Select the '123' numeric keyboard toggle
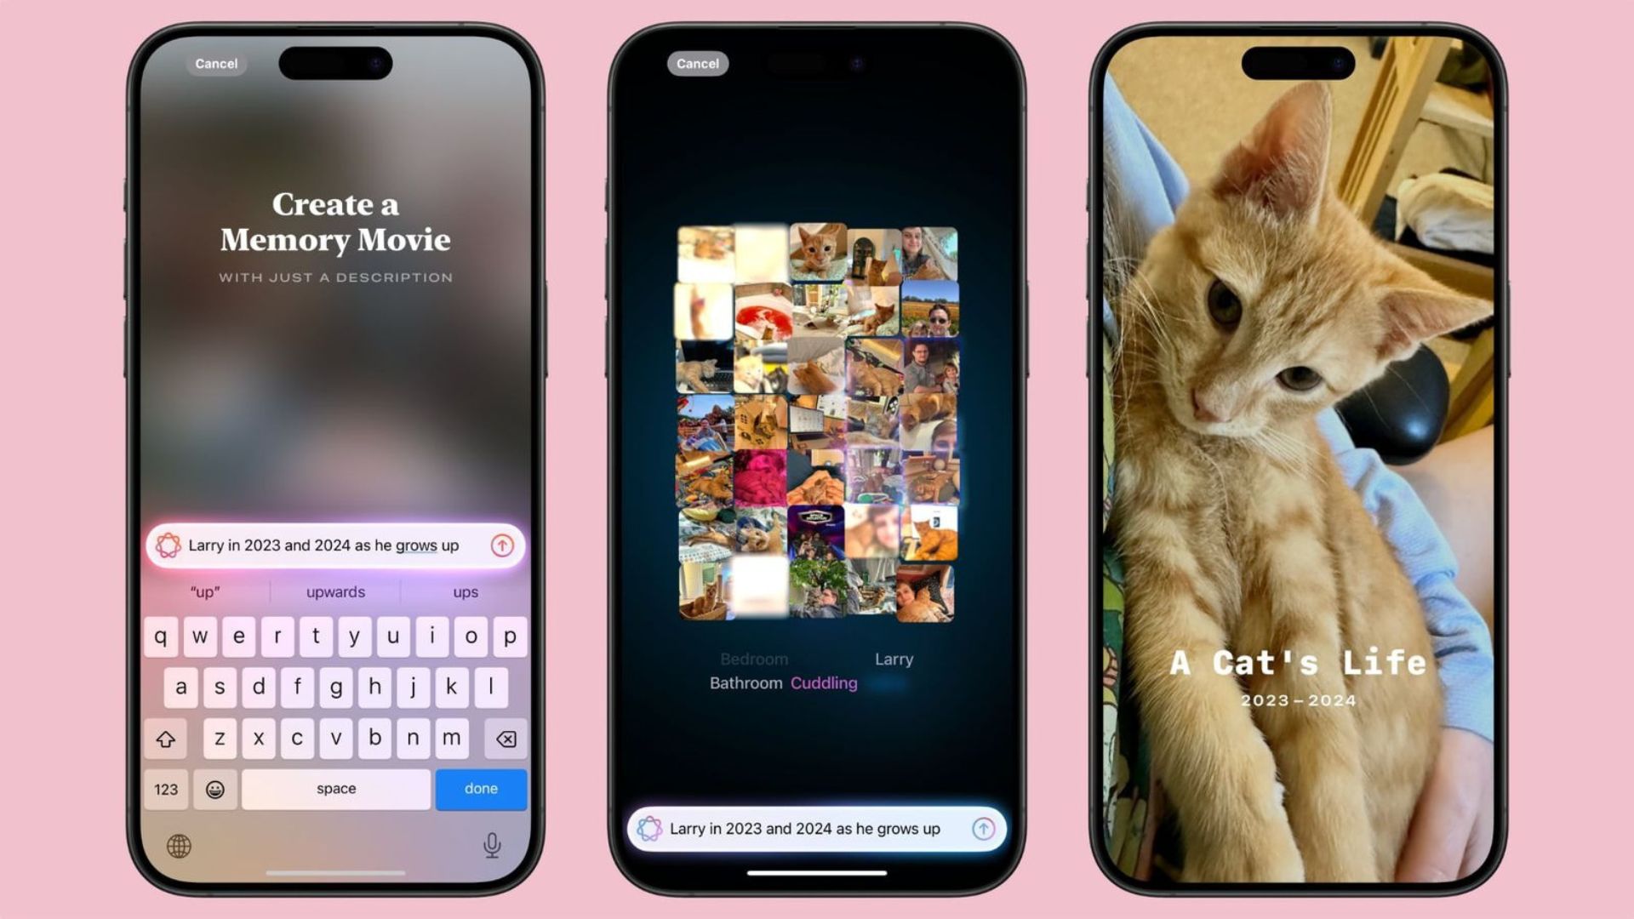The image size is (1634, 919). [166, 788]
